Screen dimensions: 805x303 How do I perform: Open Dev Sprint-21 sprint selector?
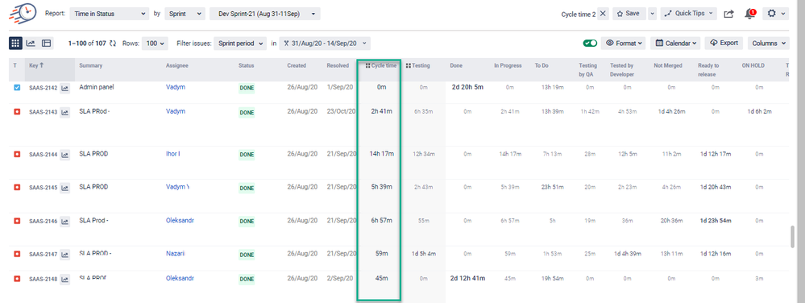(x=265, y=14)
